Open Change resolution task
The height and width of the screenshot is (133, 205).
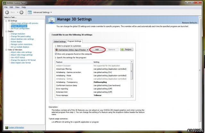(x=18, y=34)
